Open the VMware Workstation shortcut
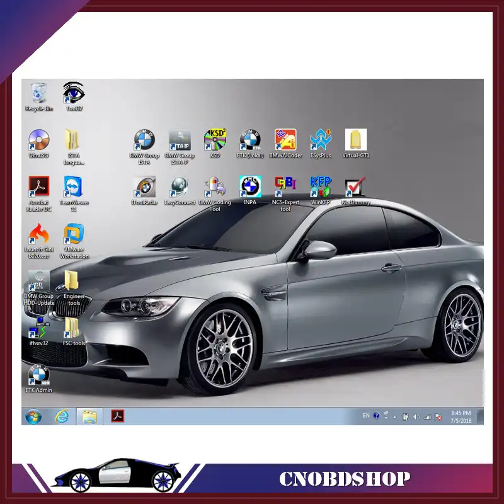 [x=74, y=241]
